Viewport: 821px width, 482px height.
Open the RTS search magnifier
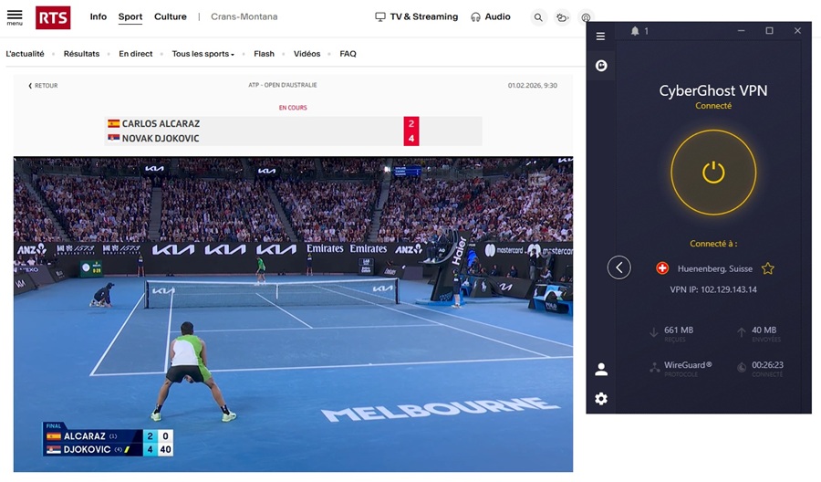[538, 17]
